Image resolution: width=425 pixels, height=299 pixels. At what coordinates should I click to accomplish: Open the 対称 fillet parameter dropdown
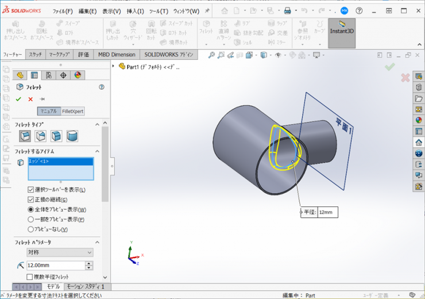point(60,252)
